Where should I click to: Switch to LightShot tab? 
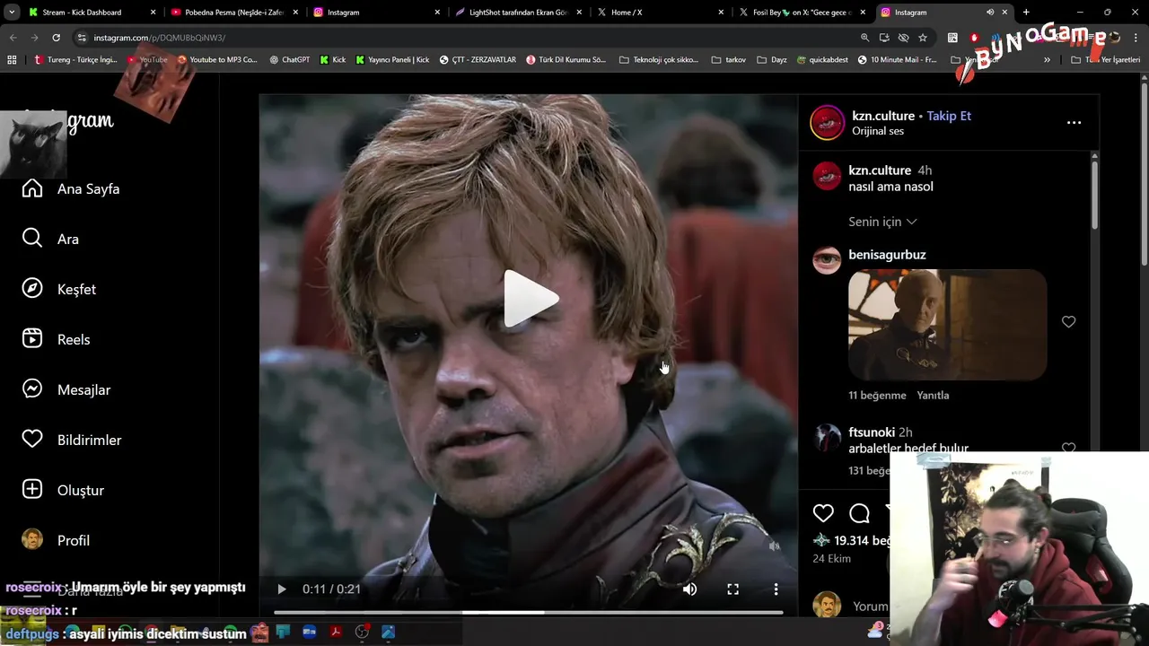(518, 13)
